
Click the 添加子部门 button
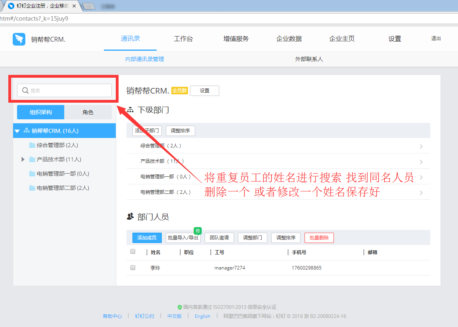[x=147, y=130]
